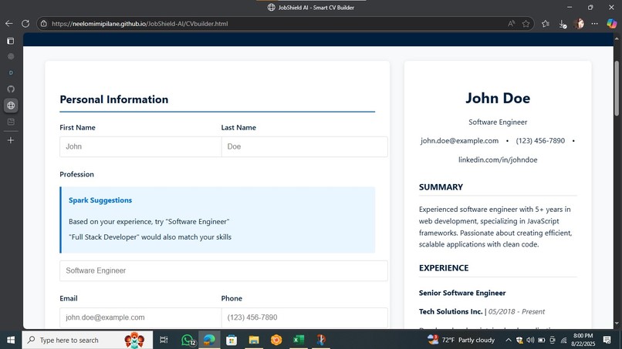Click the Last Name input field
The height and width of the screenshot is (349, 622).
click(x=304, y=146)
